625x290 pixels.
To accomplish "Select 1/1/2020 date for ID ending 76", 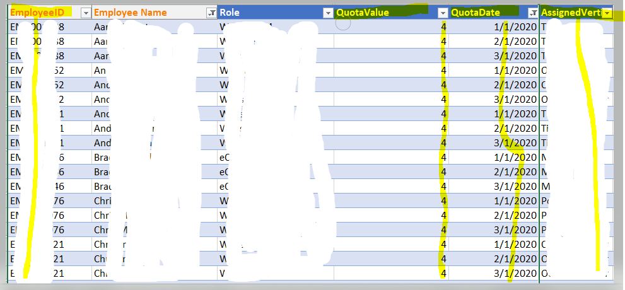I will coord(517,200).
